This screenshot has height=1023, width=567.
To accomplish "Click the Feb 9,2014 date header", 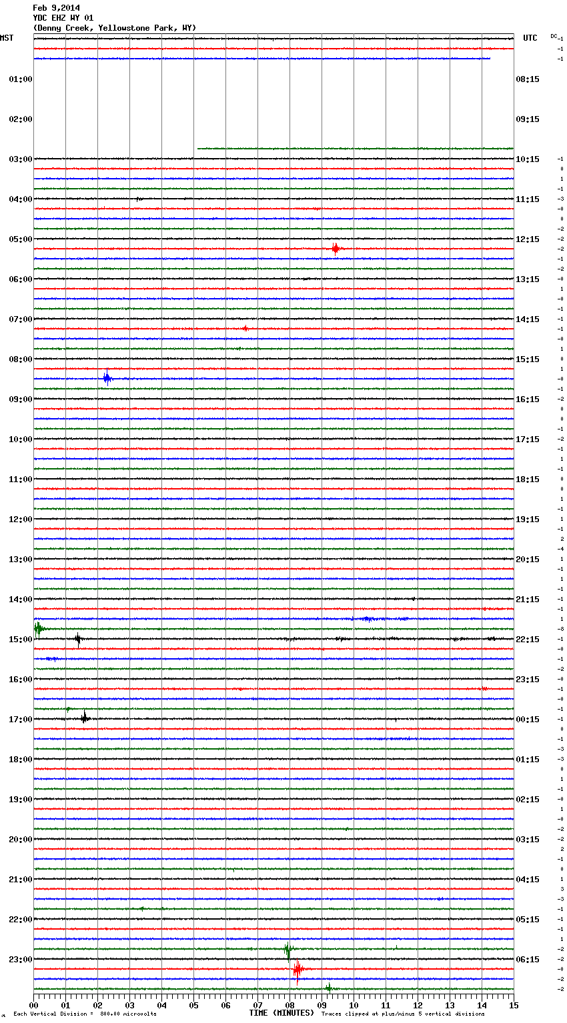I will coord(56,9).
